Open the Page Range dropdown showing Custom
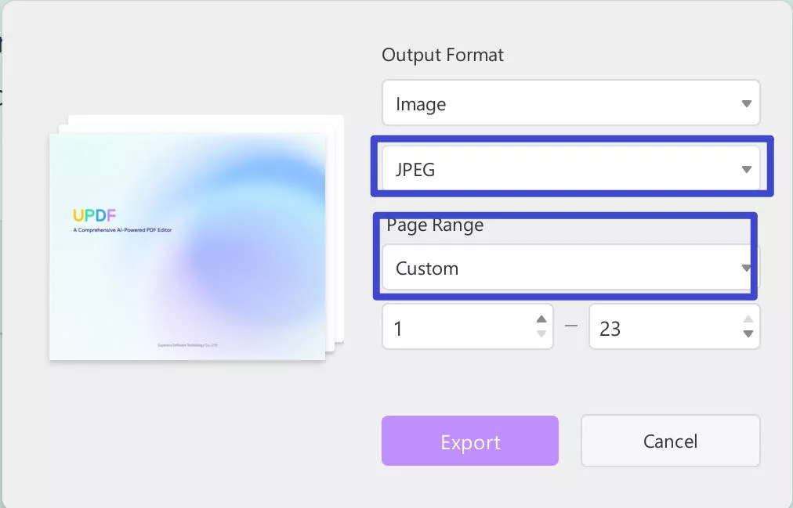This screenshot has width=793, height=508. click(x=567, y=268)
